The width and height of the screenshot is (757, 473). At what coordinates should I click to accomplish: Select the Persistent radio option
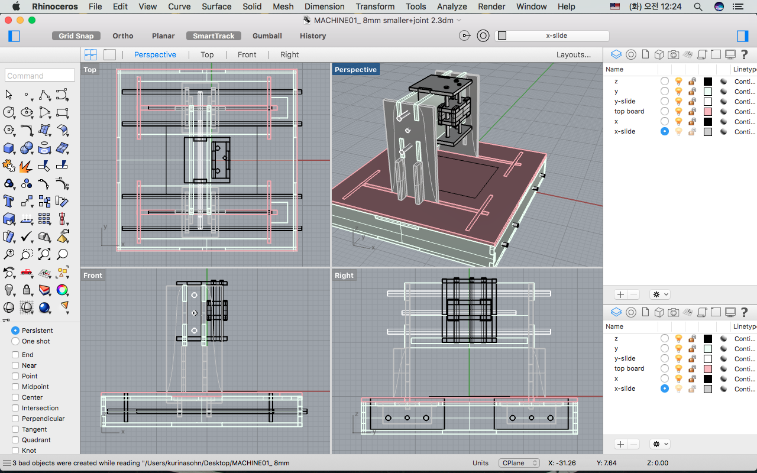pos(15,331)
